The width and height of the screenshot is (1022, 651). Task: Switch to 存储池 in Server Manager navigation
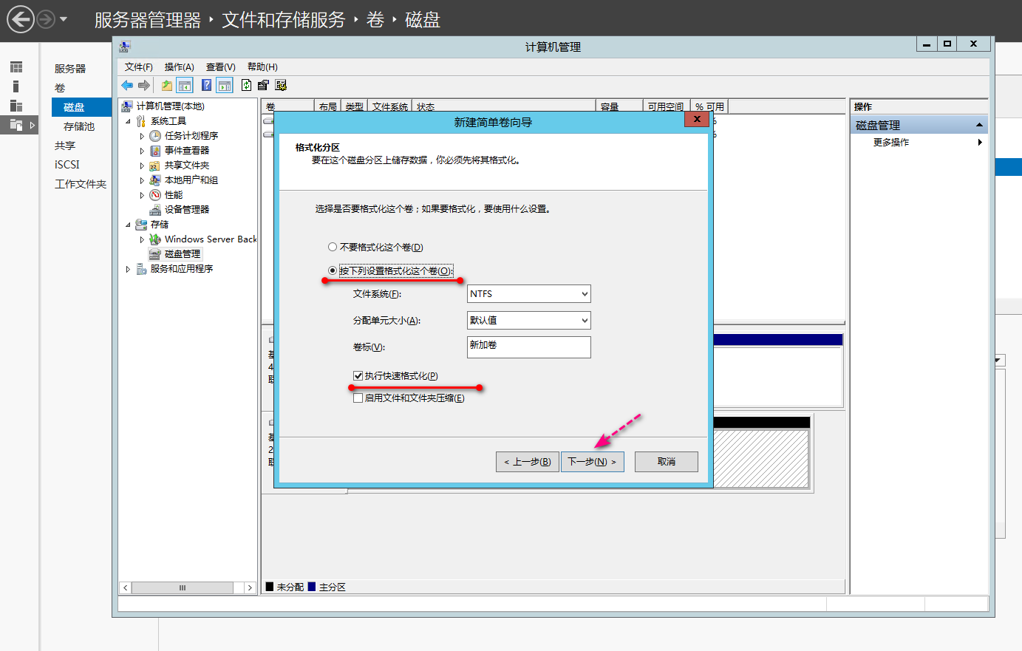click(79, 126)
